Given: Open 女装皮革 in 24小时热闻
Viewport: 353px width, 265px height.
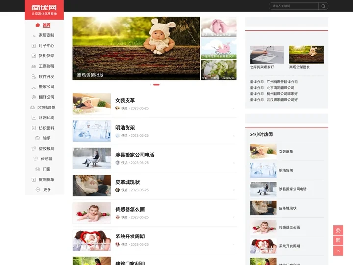Looking at the screenshot, I should (x=286, y=152).
